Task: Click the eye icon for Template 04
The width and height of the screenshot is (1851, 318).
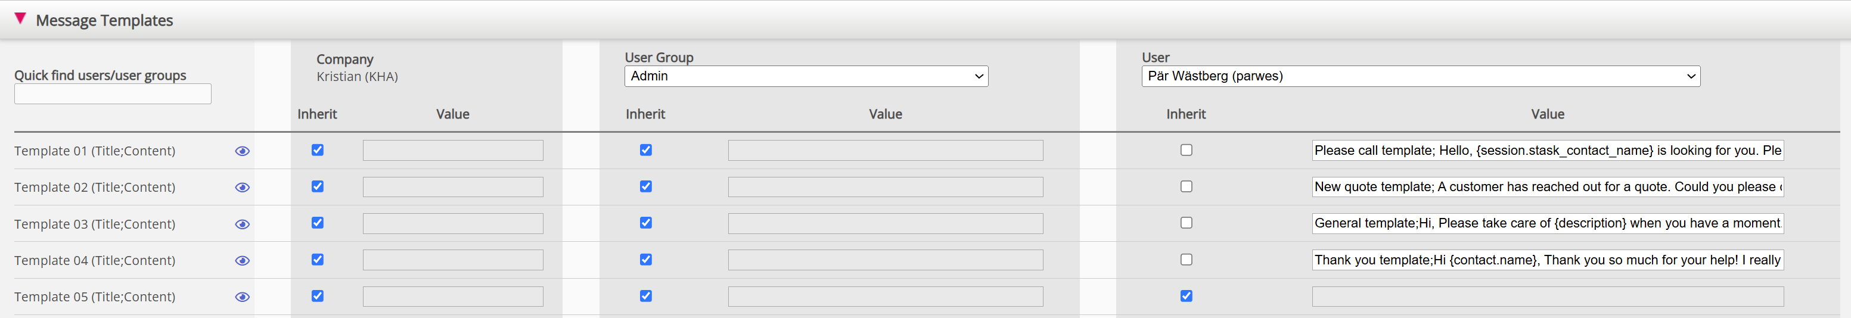Action: click(x=242, y=261)
